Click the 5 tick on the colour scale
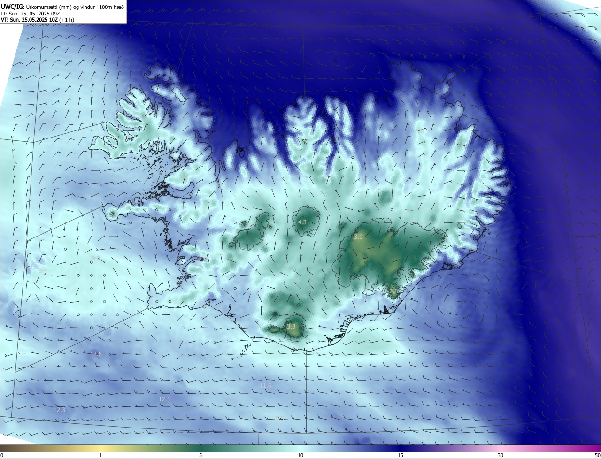Screen dimensions: 601x459 pyautogui.click(x=200, y=455)
